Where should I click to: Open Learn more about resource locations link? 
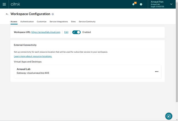coord(33,56)
